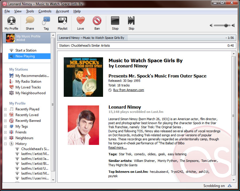Screen dimensions: 240x191
Task: Love the current track
Action: (x=80, y=23)
